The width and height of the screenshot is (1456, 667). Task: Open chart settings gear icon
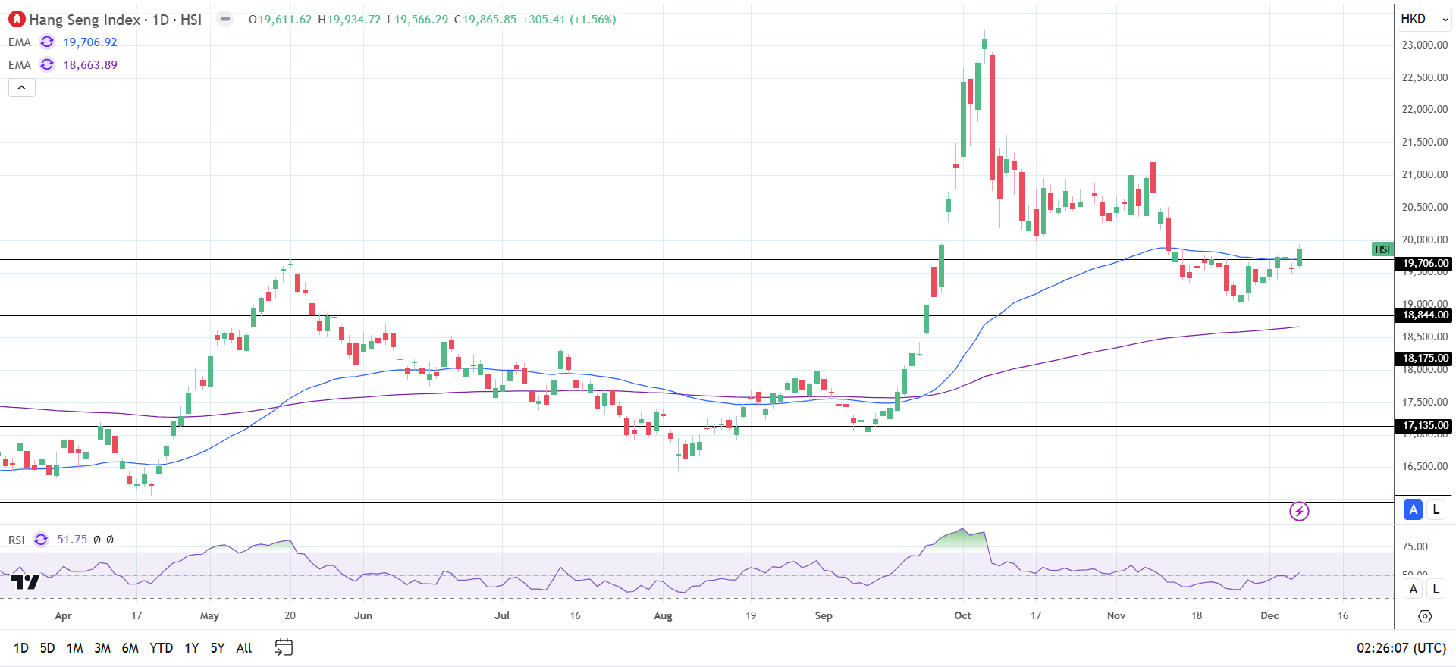tap(1425, 616)
